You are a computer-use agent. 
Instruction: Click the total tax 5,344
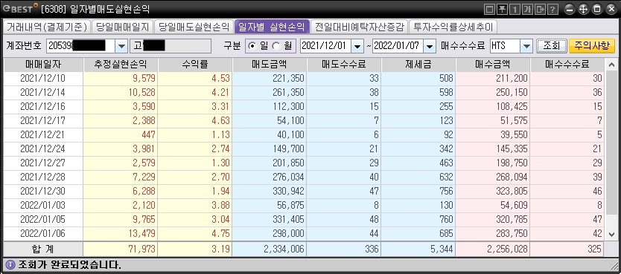[x=442, y=249]
